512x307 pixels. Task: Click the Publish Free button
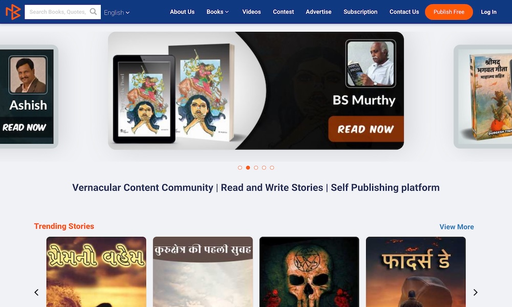pos(449,12)
